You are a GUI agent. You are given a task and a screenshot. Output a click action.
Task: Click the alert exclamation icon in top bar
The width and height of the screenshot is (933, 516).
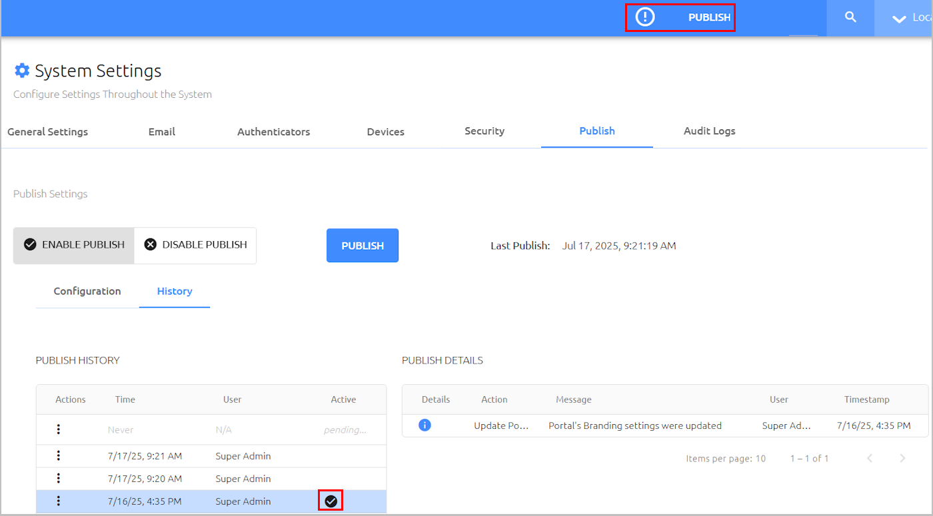645,17
